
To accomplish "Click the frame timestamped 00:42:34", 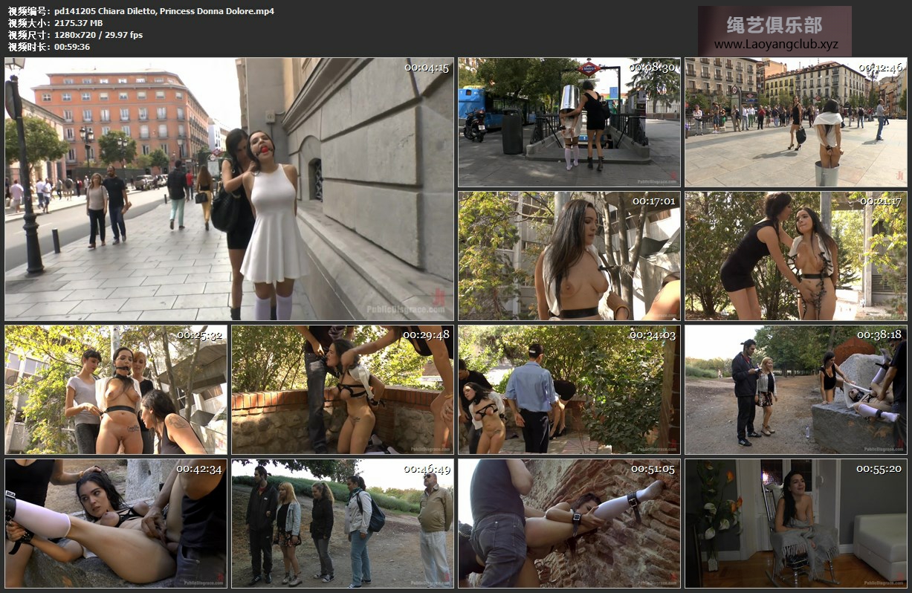I will point(116,523).
